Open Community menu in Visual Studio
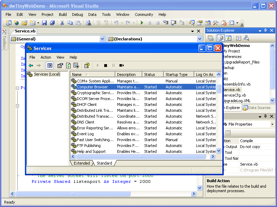Viewport: 277px width, 207px height. coord(144,14)
